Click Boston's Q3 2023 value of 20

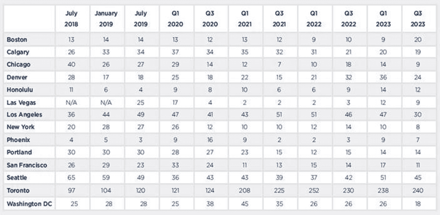418,40
